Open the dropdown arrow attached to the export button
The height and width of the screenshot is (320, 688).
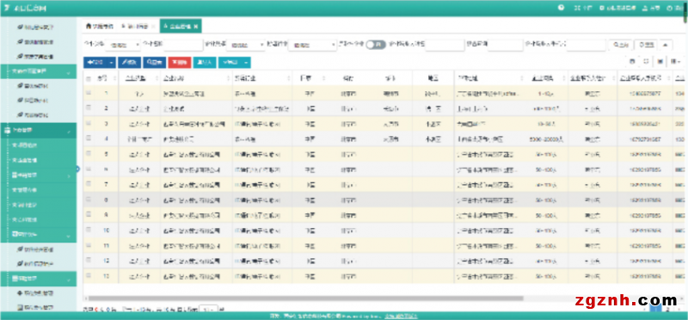pos(247,62)
